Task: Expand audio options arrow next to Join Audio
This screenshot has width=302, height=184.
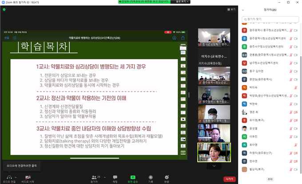Action: click(18, 176)
